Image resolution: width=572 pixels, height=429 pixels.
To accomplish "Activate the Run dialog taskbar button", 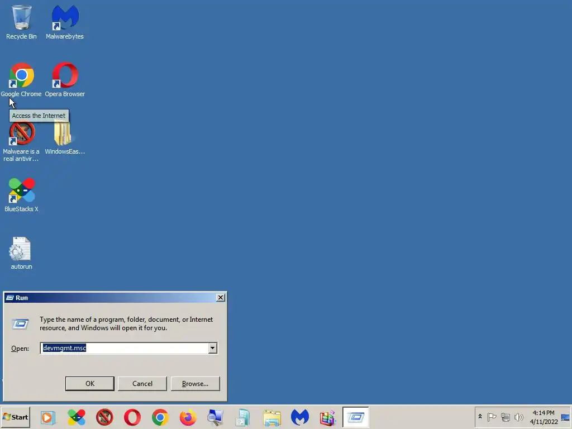I will tap(356, 417).
